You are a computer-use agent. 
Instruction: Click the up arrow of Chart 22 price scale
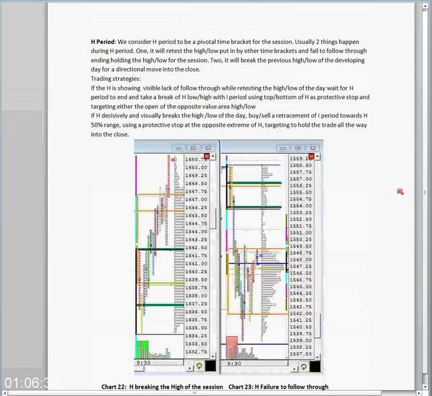213,157
